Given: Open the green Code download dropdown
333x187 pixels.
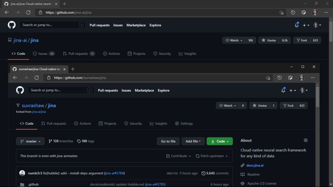Looking at the screenshot, I should point(220,141).
